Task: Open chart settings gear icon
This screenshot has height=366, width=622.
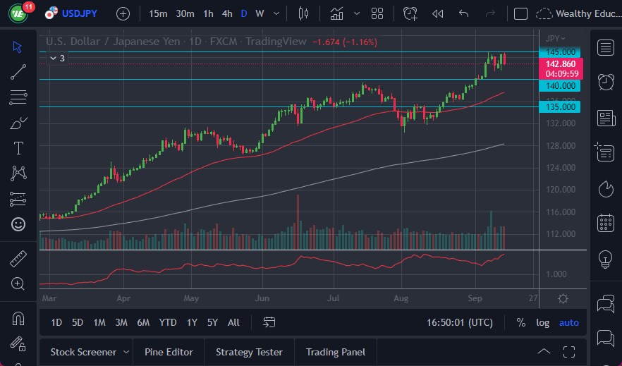Action: 563,298
